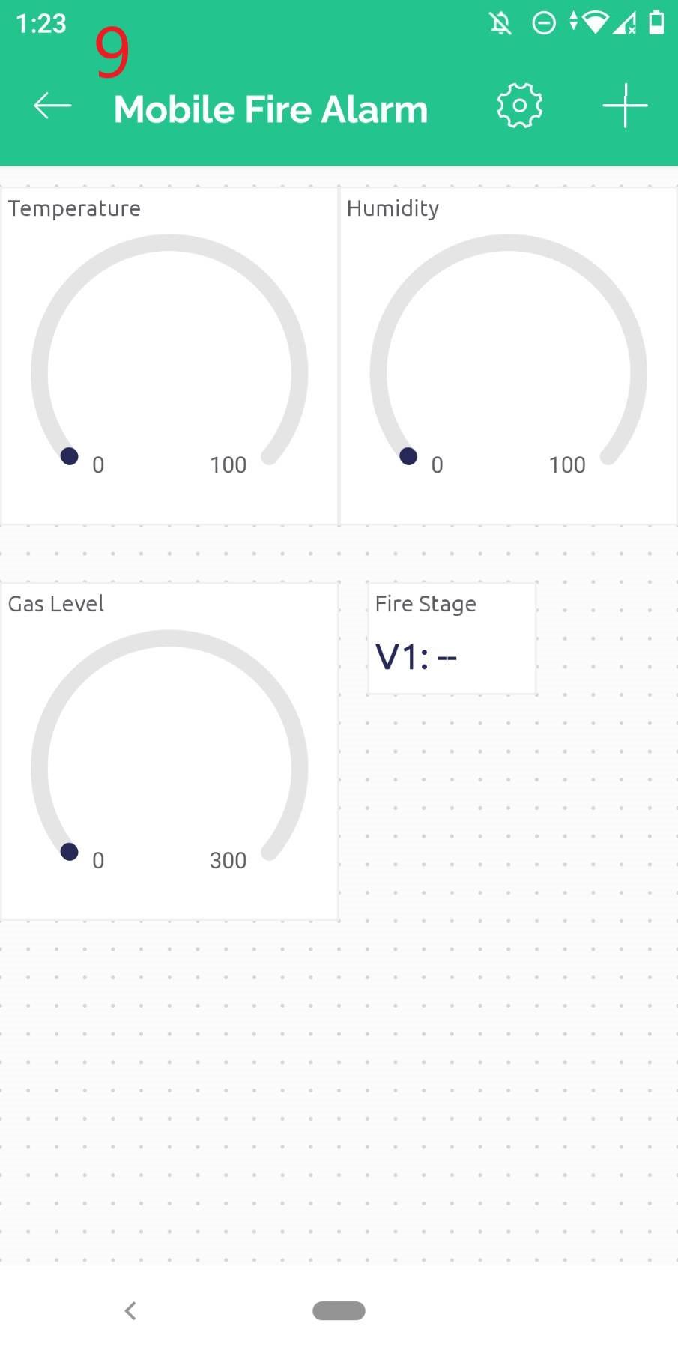Tap the Wi-Fi status icon
Screen dimensions: 678x1356
pos(595,23)
